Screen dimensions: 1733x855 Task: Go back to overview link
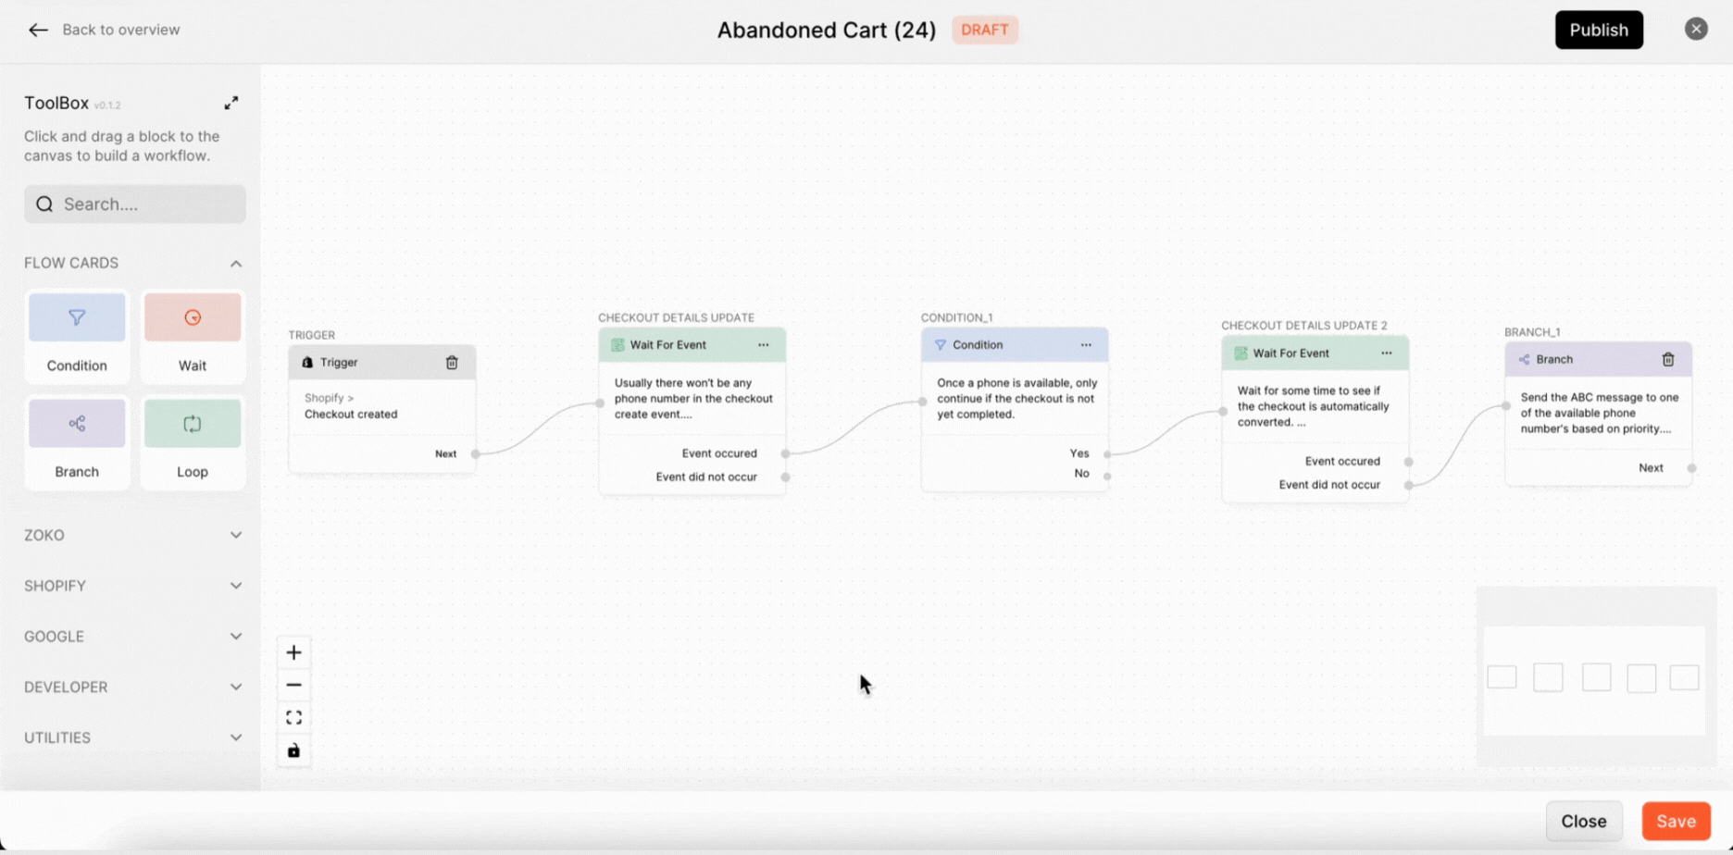click(120, 30)
